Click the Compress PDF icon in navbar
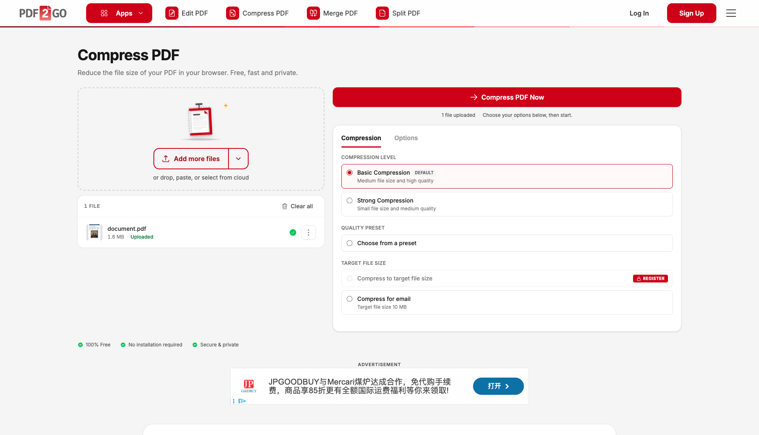This screenshot has width=759, height=435. pos(233,13)
